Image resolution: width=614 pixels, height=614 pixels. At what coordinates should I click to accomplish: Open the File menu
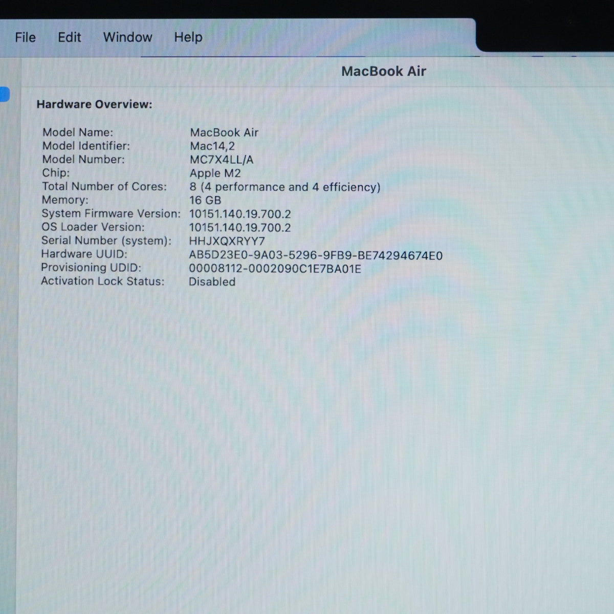click(x=25, y=37)
